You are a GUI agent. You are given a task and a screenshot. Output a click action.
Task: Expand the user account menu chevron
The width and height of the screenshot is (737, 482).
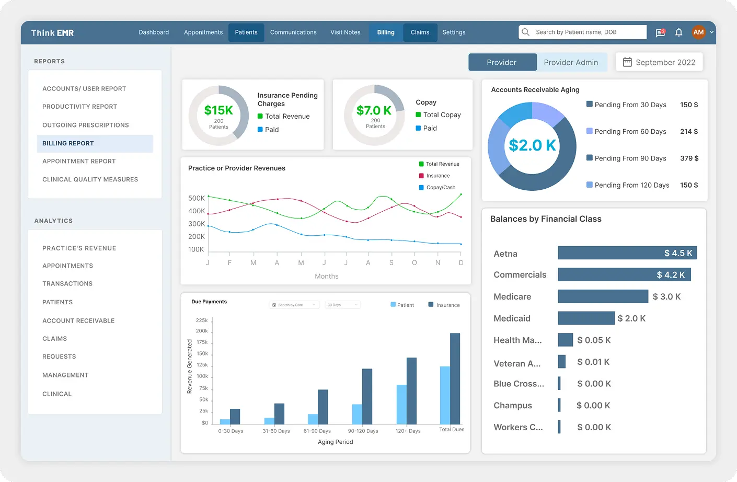coord(711,32)
